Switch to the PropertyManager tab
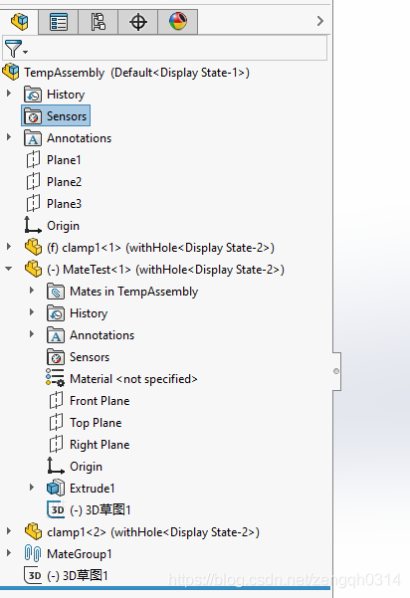This screenshot has height=598, width=410. 59,22
